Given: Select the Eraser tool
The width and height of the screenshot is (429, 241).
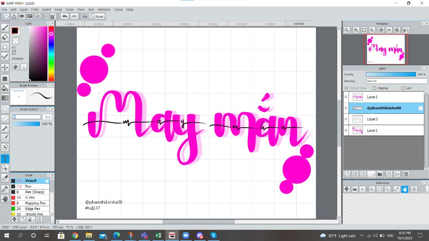Looking at the screenshot, I should 5,37.
